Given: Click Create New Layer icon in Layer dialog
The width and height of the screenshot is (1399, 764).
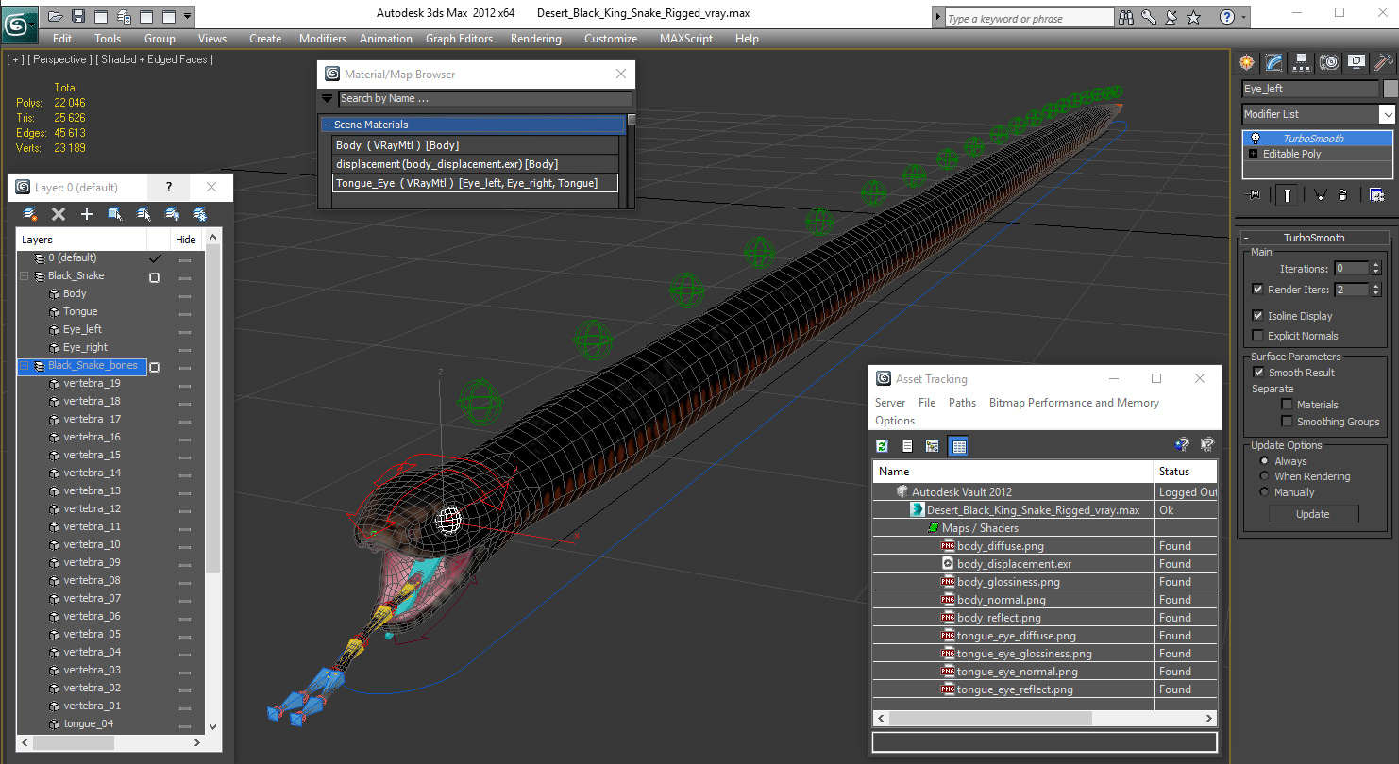Looking at the screenshot, I should pos(30,214).
